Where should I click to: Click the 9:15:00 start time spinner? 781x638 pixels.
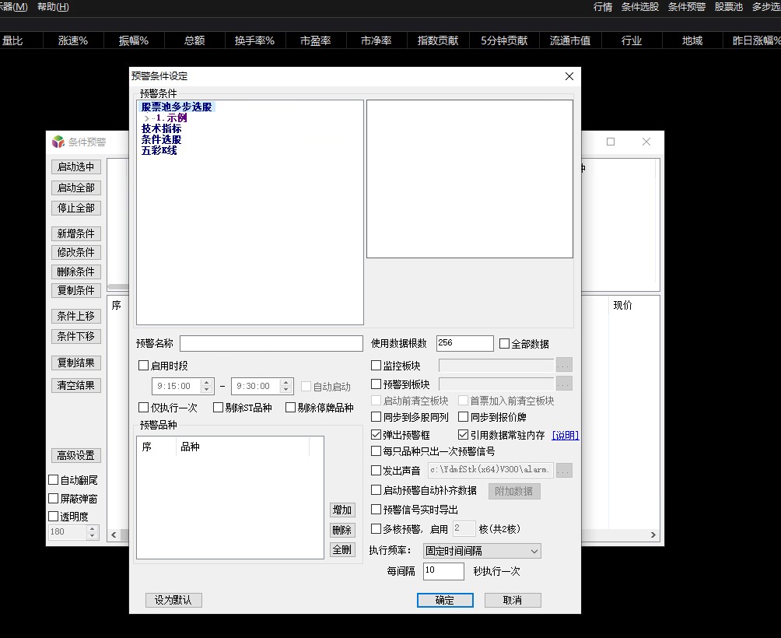[207, 386]
